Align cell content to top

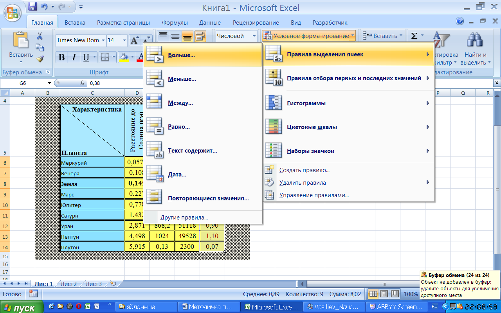pyautogui.click(x=162, y=36)
